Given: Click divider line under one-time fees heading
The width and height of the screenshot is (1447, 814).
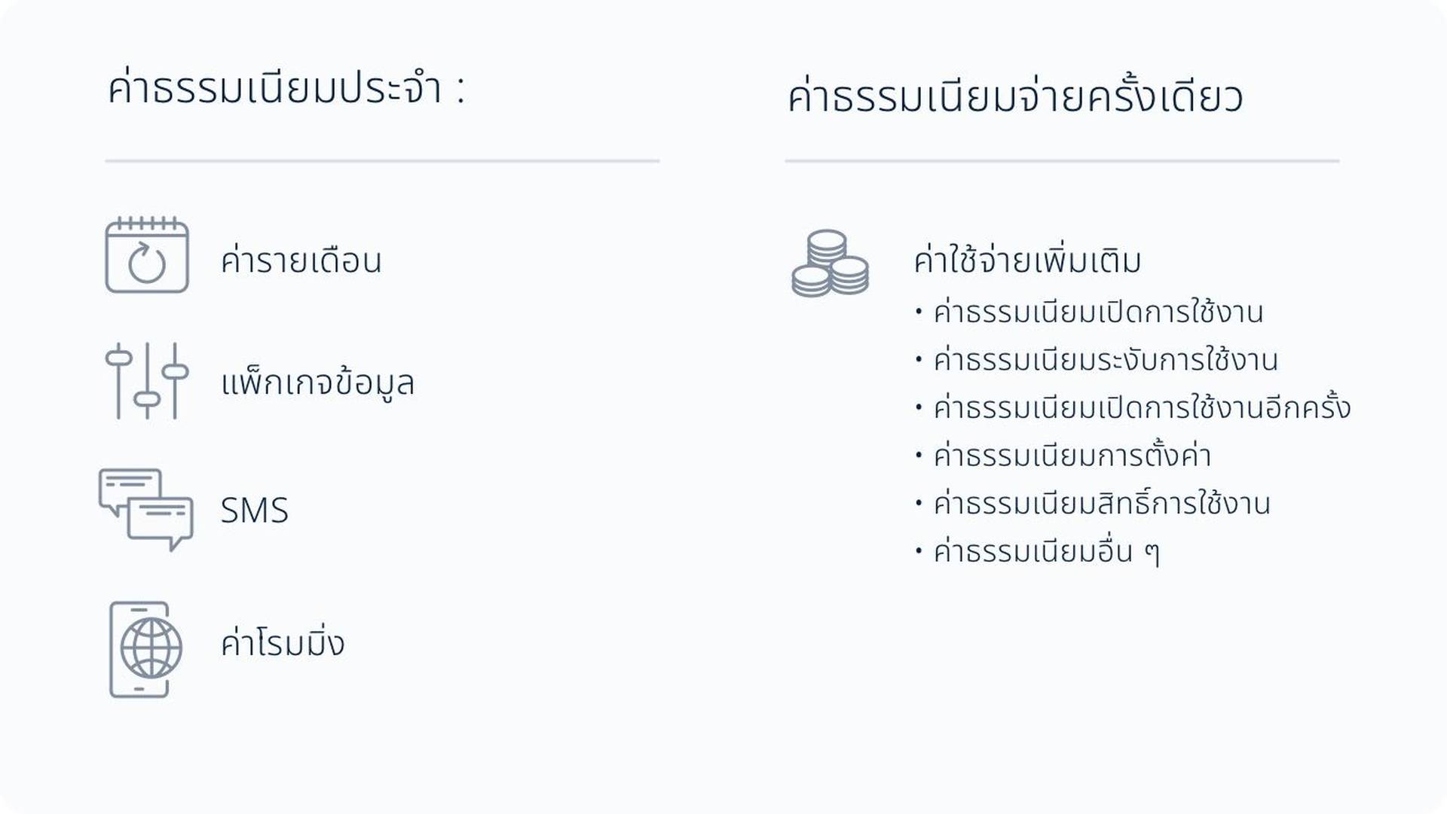Looking at the screenshot, I should pos(1062,161).
